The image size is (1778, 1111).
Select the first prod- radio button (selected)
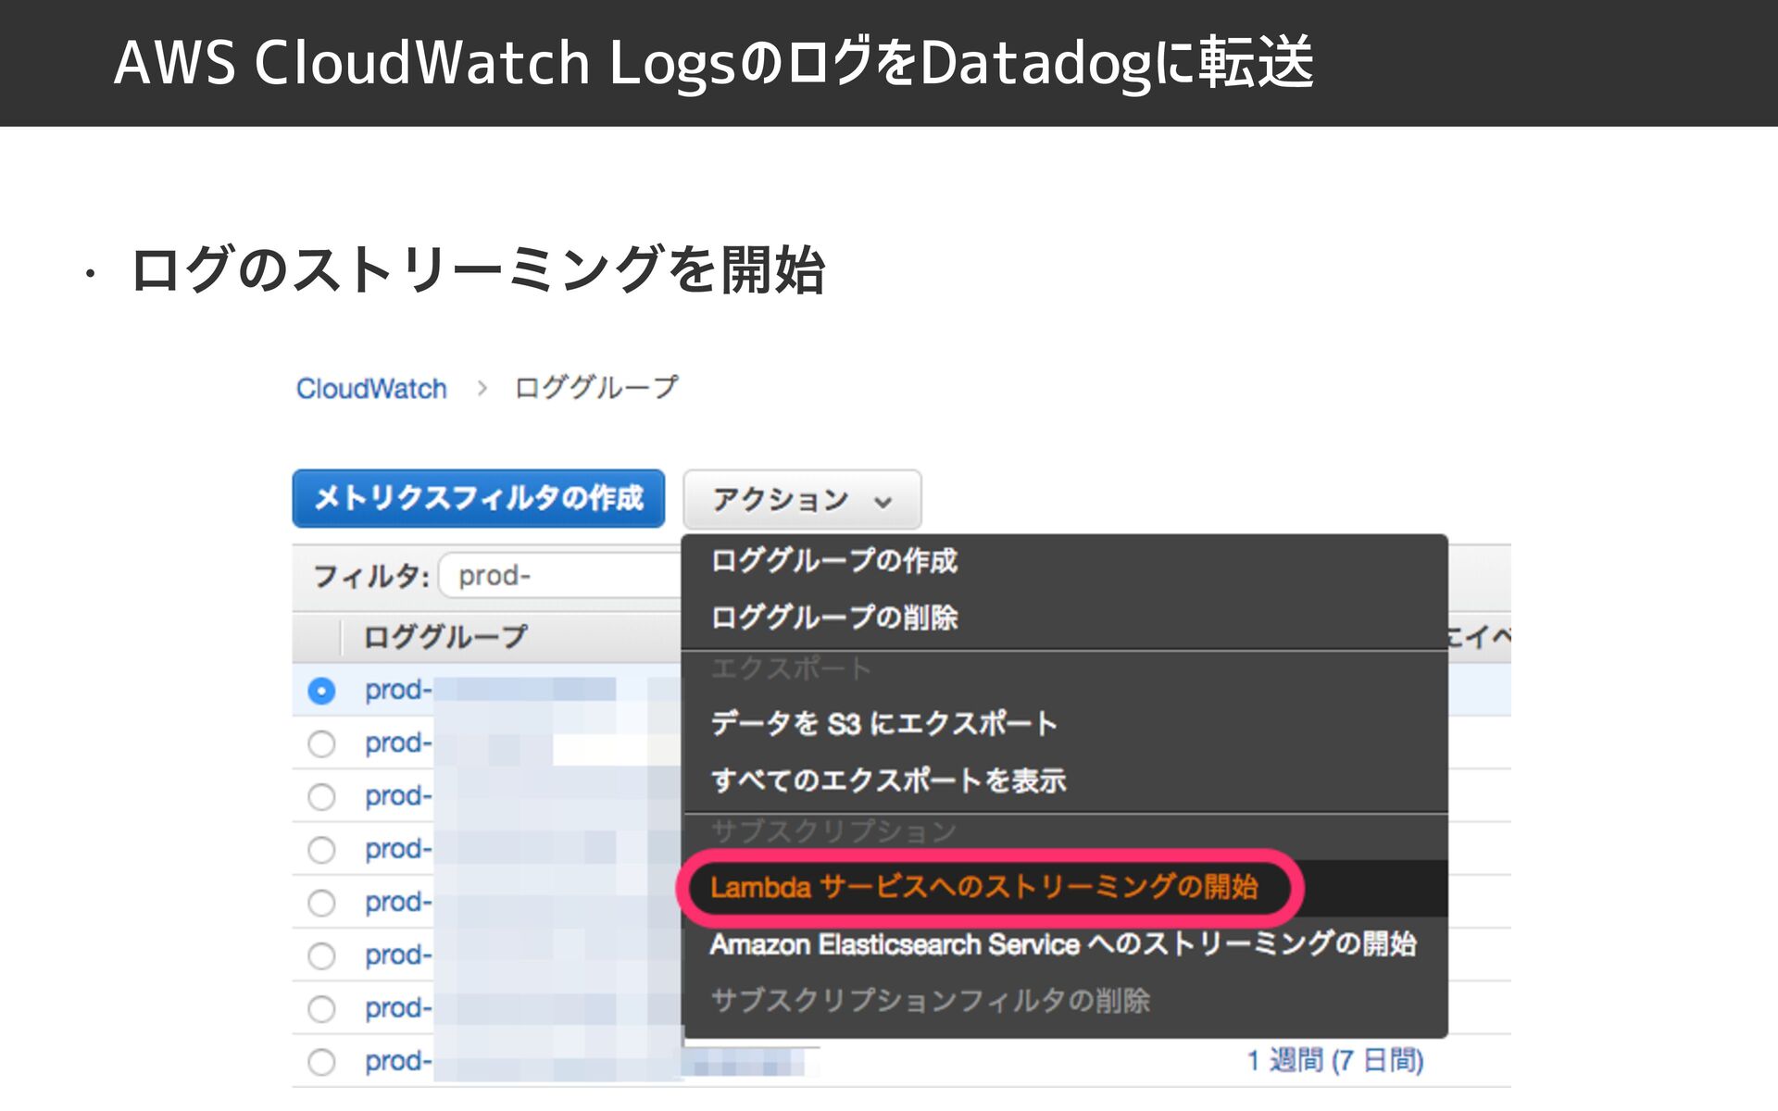pyautogui.click(x=321, y=691)
